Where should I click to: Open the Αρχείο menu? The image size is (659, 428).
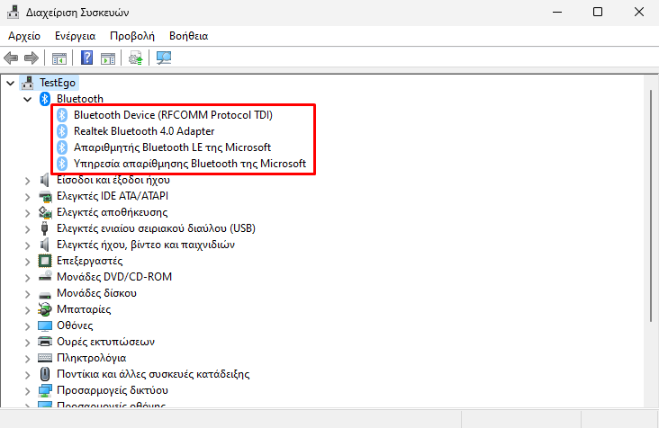24,36
